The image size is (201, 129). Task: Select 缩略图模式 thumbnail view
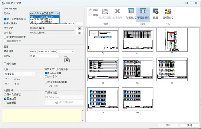[x=143, y=14]
